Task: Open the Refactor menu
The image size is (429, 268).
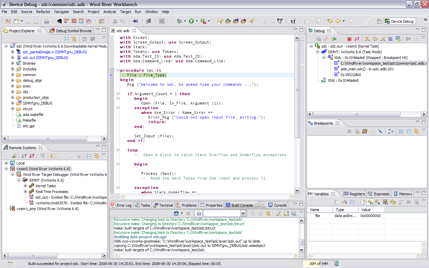Action: coord(43,12)
